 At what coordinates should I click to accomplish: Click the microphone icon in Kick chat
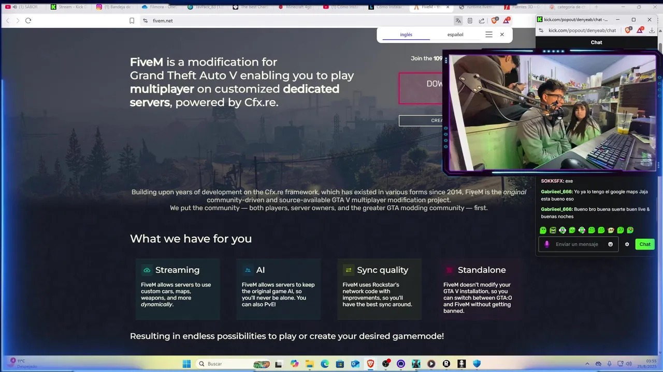[x=546, y=244]
